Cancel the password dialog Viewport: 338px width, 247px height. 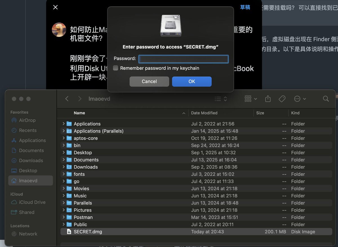click(x=149, y=81)
